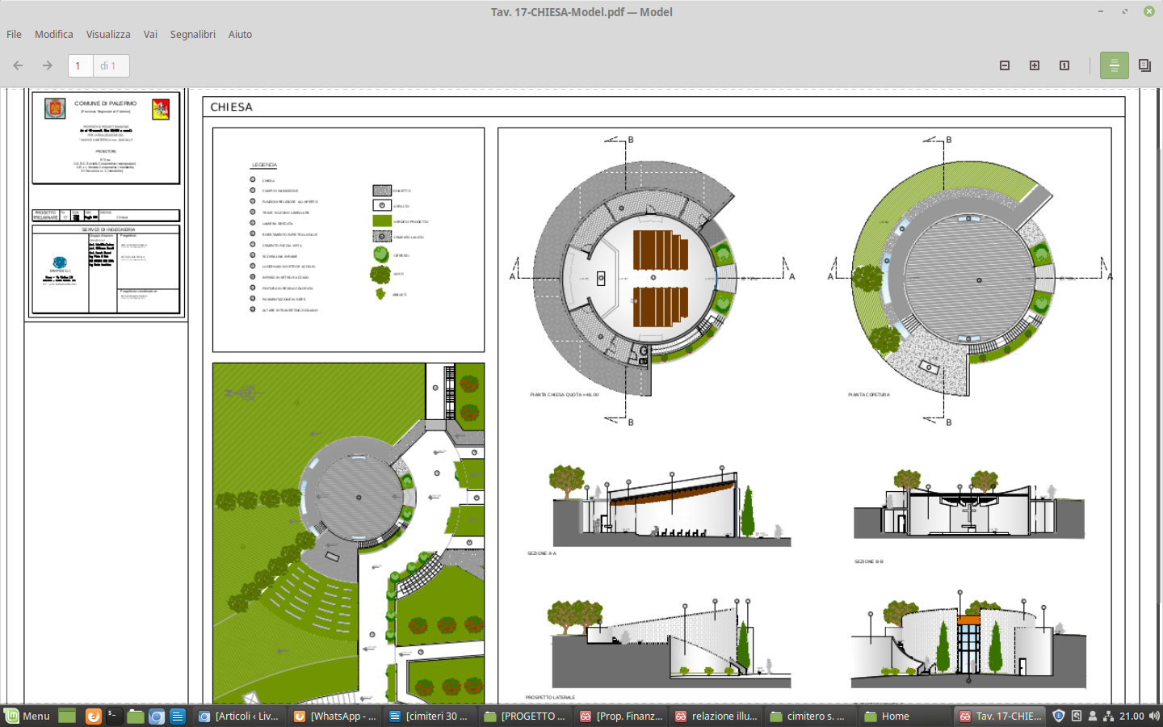Expand the Visualizza menu

(x=108, y=34)
